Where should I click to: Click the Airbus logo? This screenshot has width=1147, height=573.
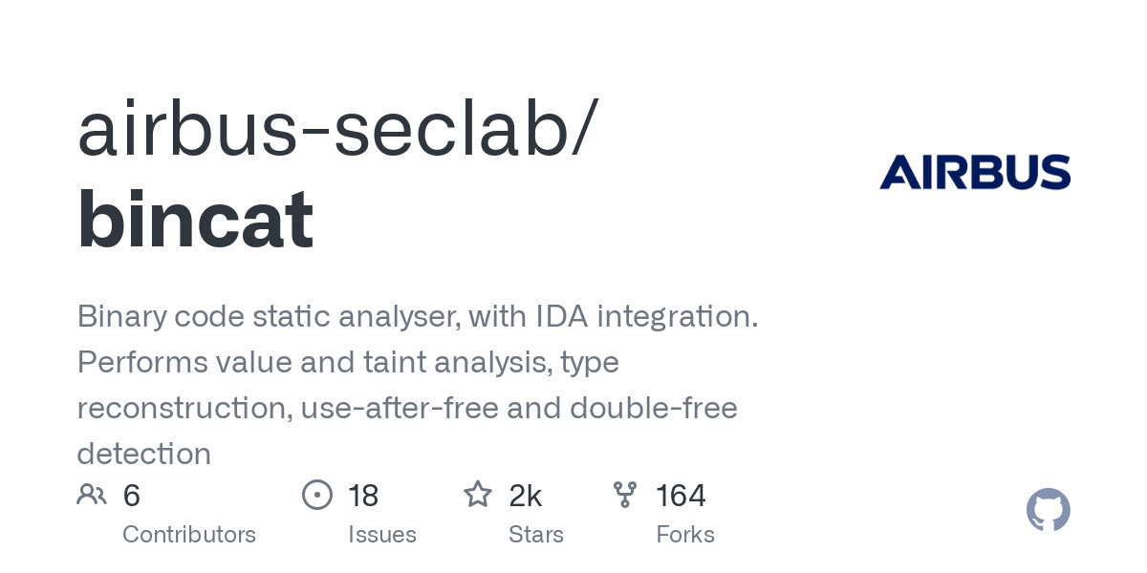pyautogui.click(x=975, y=172)
